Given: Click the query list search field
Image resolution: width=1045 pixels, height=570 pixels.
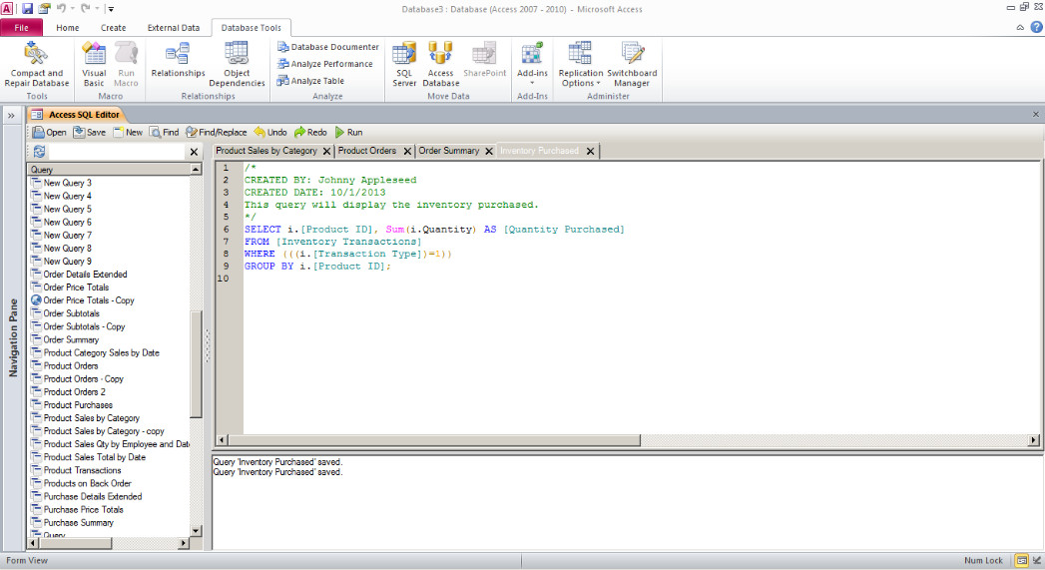Looking at the screenshot, I should coord(117,152).
